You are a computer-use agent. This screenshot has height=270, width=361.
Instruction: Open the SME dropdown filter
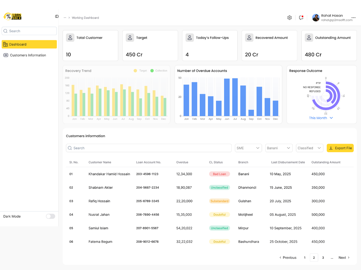248,148
